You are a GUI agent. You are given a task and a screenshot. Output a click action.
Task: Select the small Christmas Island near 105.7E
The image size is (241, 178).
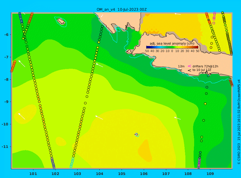(x=136, y=134)
